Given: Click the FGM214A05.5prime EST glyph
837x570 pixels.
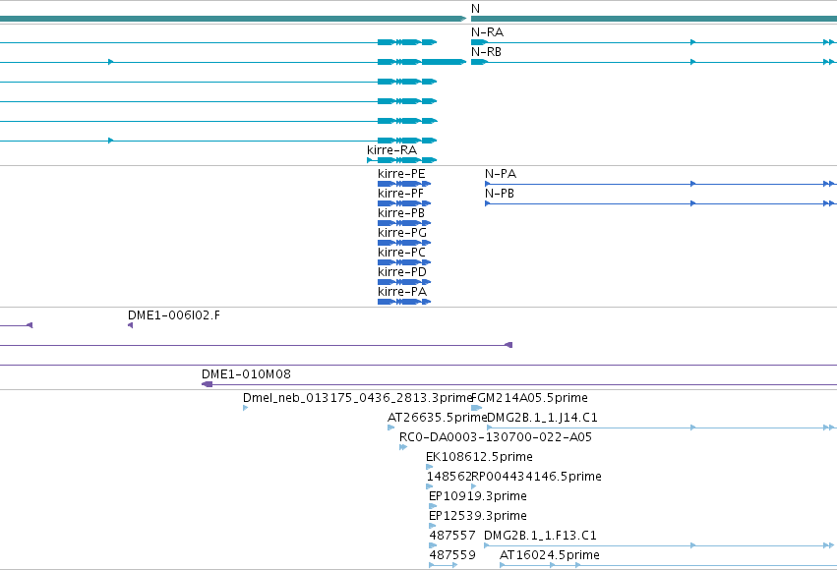Looking at the screenshot, I should click(477, 408).
